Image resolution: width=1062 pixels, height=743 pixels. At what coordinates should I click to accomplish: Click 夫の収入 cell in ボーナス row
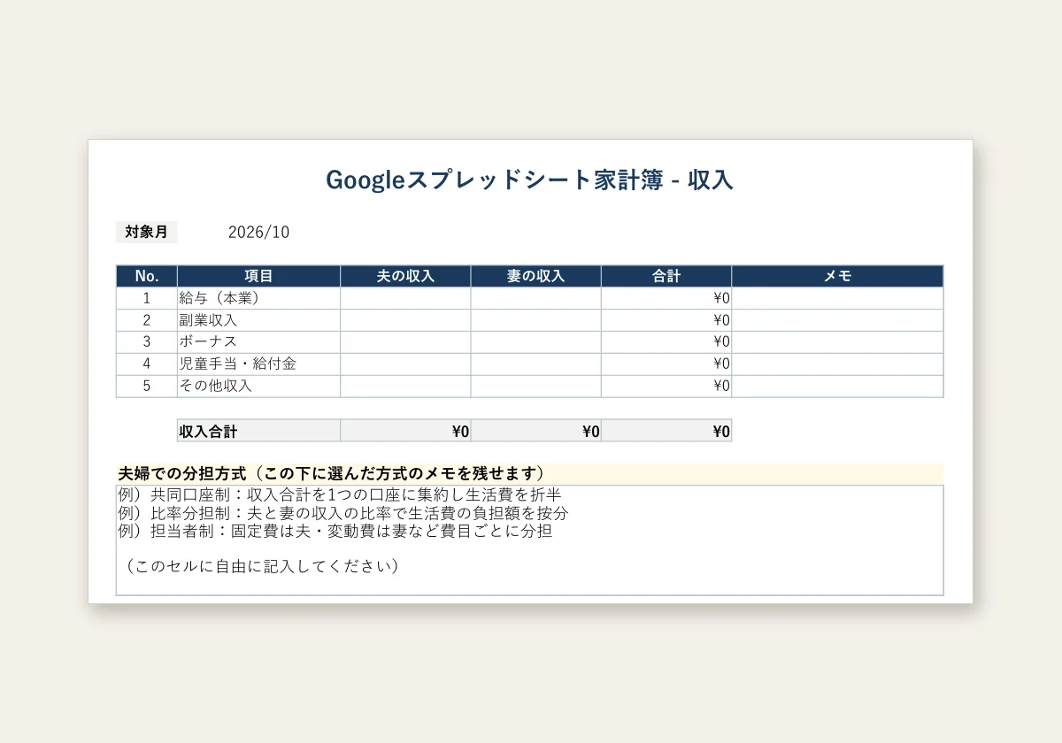405,342
